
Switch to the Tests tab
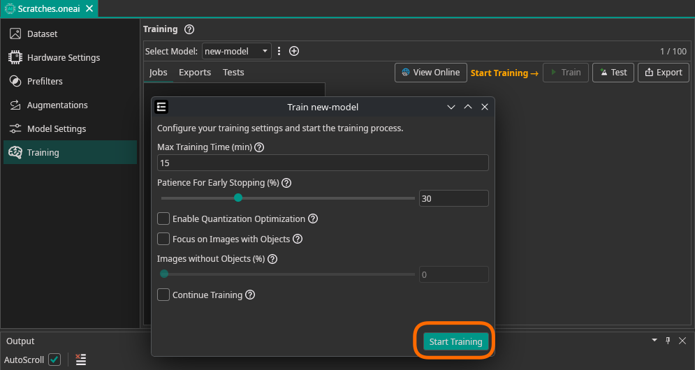[x=233, y=73]
